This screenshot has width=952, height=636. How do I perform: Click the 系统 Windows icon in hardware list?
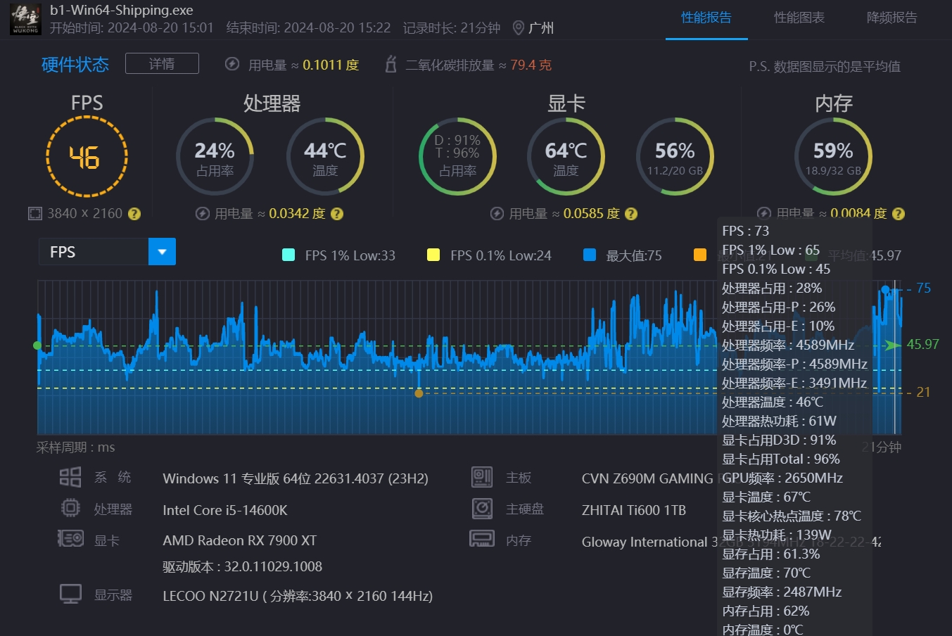click(70, 478)
